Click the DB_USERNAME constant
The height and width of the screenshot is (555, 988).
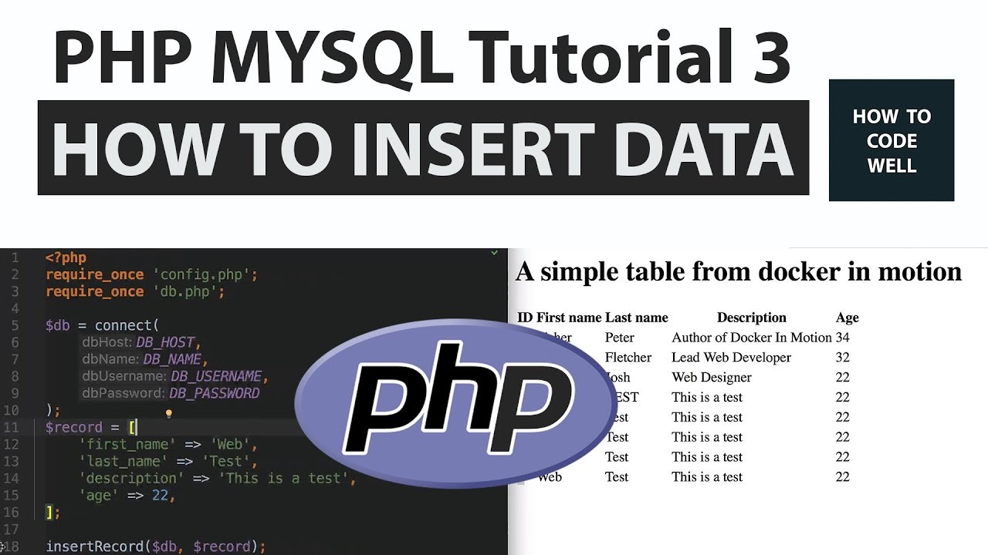217,377
